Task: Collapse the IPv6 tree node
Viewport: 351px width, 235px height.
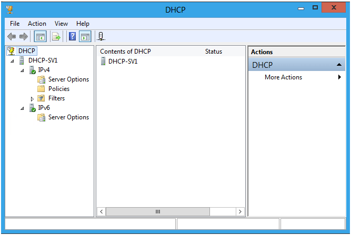Action: 22,108
